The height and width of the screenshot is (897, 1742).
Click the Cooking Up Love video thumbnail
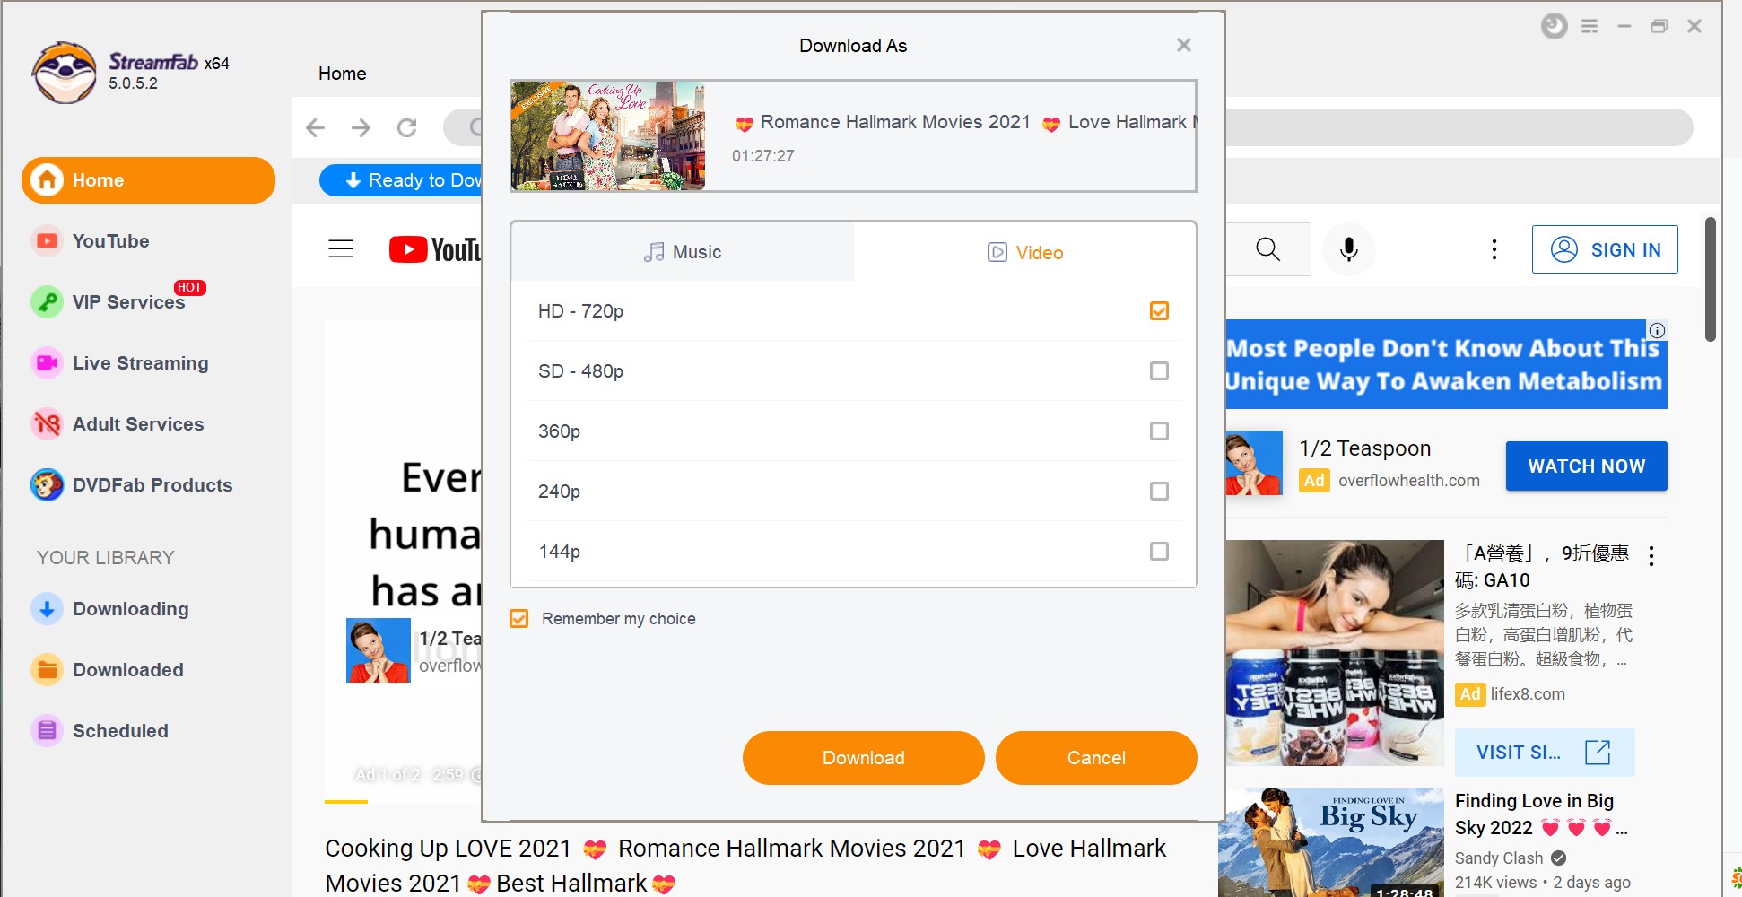pyautogui.click(x=608, y=136)
